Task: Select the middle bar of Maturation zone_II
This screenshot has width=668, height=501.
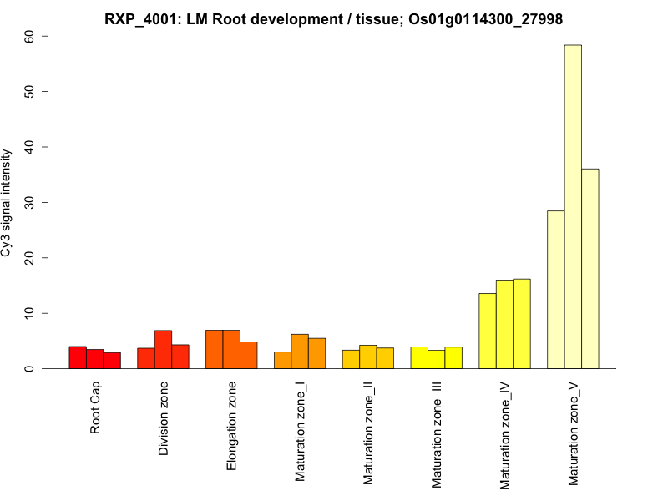Action: [x=368, y=357]
